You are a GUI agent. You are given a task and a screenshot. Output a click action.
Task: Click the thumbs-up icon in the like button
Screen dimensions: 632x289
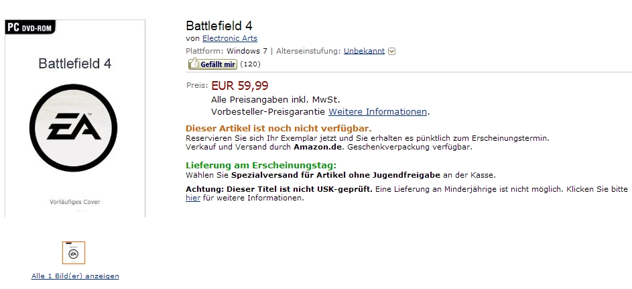coord(194,63)
